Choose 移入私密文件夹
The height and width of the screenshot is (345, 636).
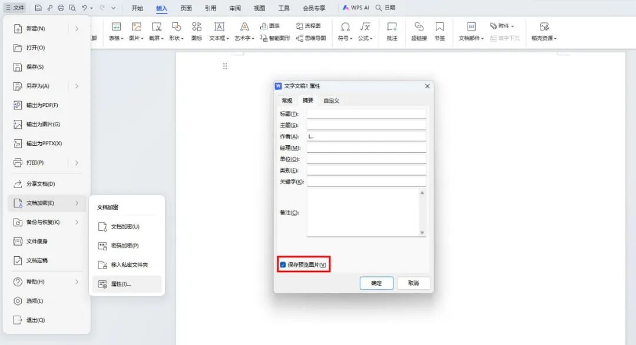tap(127, 265)
